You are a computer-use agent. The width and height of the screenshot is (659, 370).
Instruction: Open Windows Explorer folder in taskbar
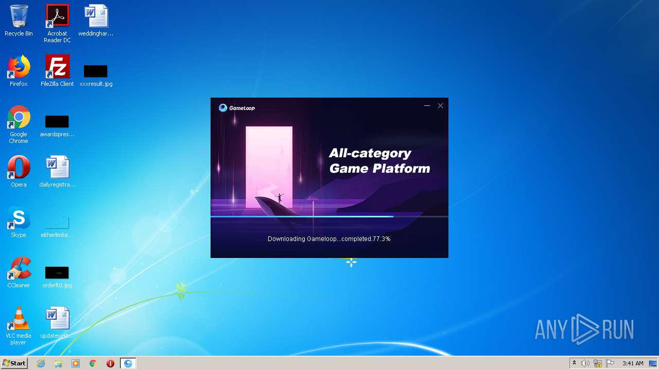58,363
